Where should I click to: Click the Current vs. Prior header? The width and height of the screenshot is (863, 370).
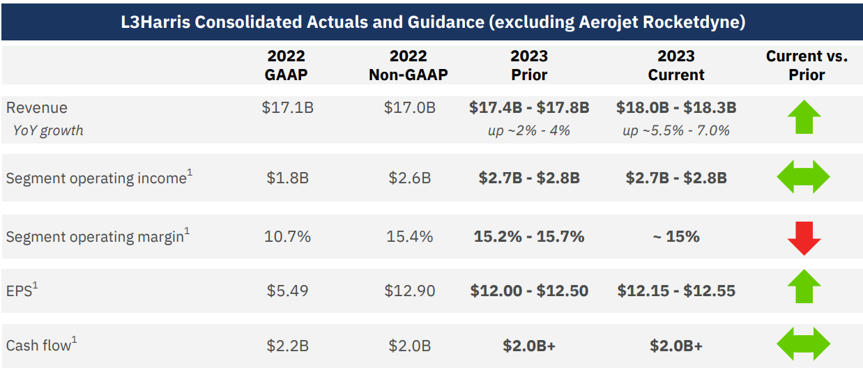coord(807,65)
